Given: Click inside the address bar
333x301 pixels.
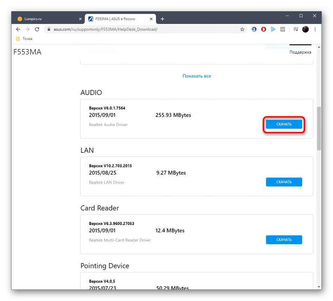Looking at the screenshot, I should coord(140,29).
